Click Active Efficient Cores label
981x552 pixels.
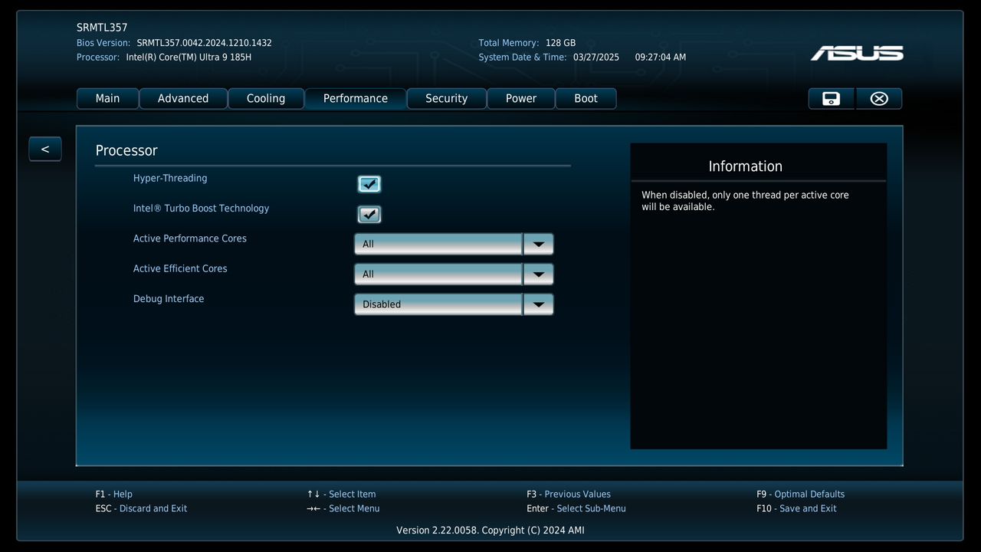pos(180,269)
